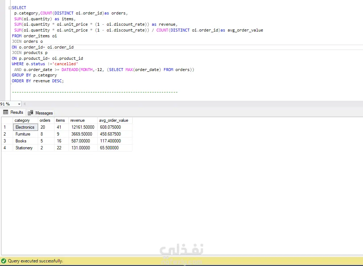Screen dimensions: 363x266
Task: Click the Books orders cell showing 5
Action: (46, 141)
